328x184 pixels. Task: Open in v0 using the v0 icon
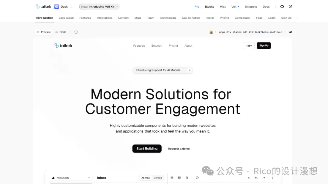[x=290, y=32]
